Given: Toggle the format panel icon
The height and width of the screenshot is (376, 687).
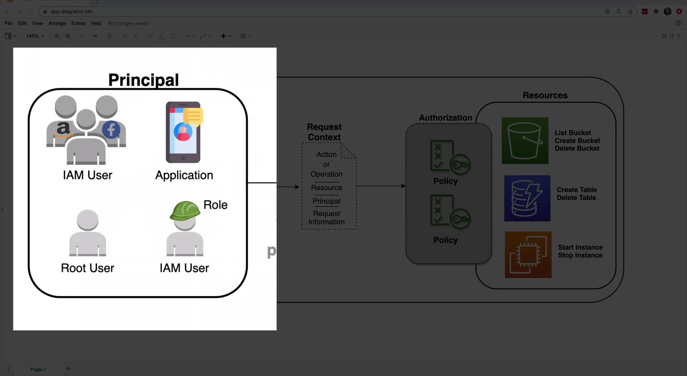Looking at the screenshot, I should (672, 36).
